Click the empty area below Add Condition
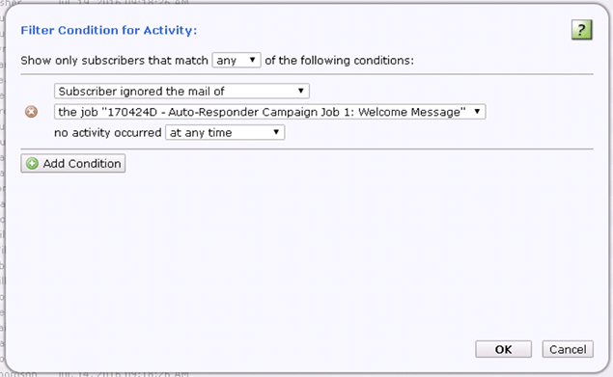Image resolution: width=613 pixels, height=377 pixels. point(307,254)
